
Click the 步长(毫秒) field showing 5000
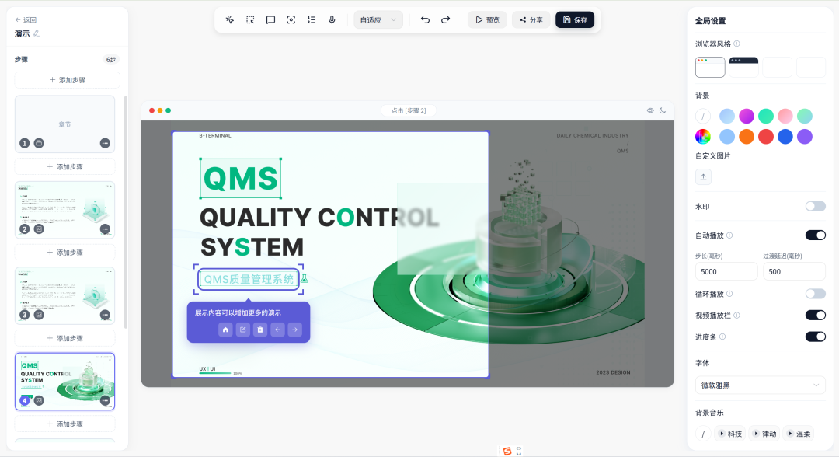tap(726, 271)
